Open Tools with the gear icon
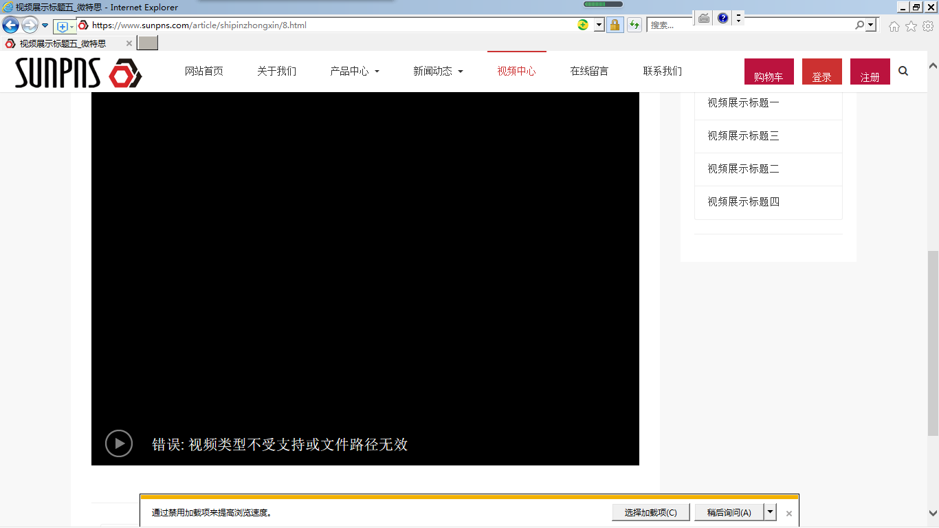Viewport: 939px width, 528px height. tap(927, 26)
